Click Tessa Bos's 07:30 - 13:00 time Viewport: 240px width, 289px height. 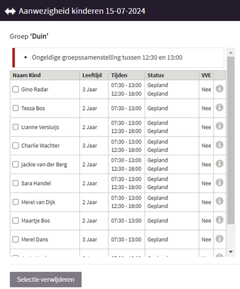click(x=126, y=108)
